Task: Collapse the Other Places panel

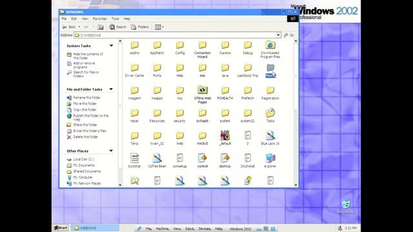Action: 111,151
